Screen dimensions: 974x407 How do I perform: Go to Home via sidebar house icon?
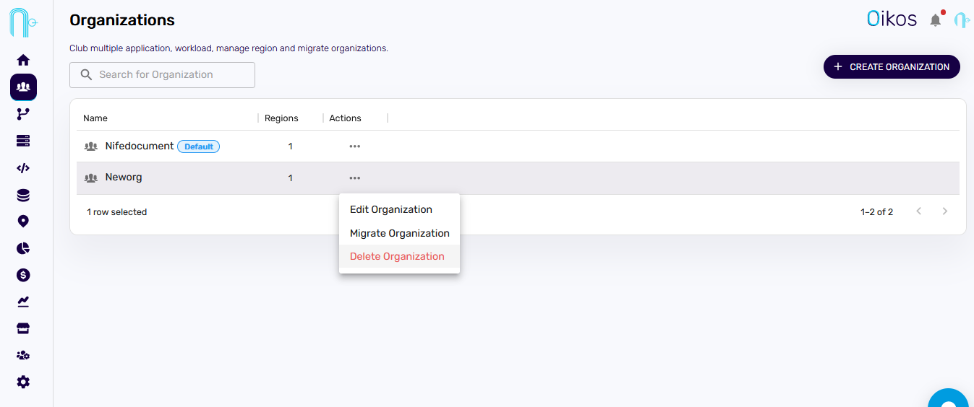click(x=23, y=60)
